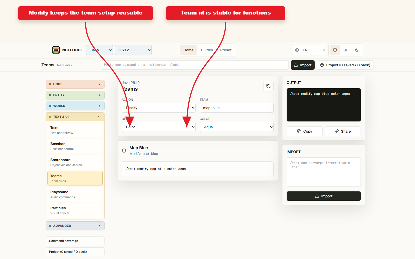Open the edition dropdown showing Java
Screen dimensions: 415x259
99,50
